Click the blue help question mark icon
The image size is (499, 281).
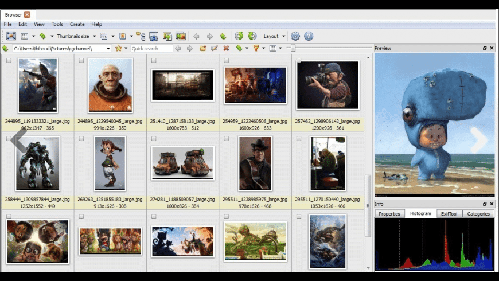[309, 36]
